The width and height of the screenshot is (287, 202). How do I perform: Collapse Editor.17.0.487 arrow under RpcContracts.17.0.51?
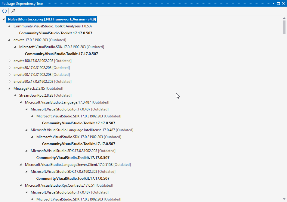pyautogui.click(x=26, y=192)
